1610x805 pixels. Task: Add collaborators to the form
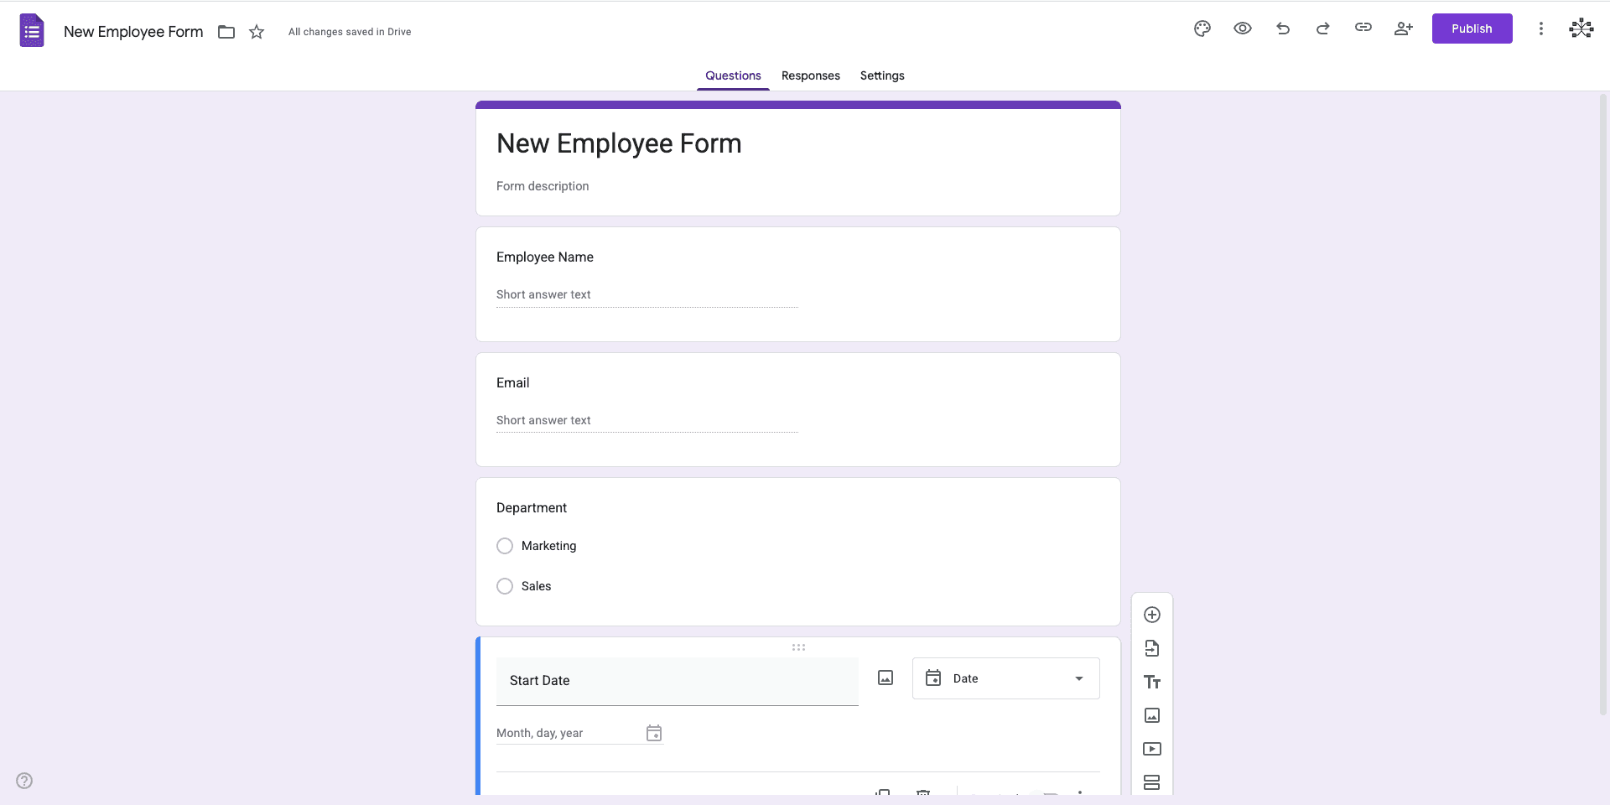pos(1403,28)
